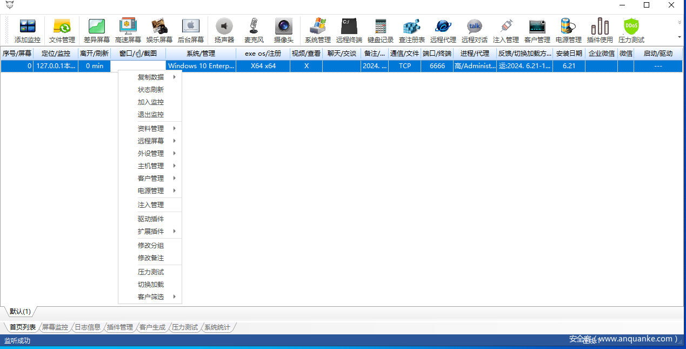Switch to the 屏幕监控 tab
The image size is (686, 349).
pos(55,327)
